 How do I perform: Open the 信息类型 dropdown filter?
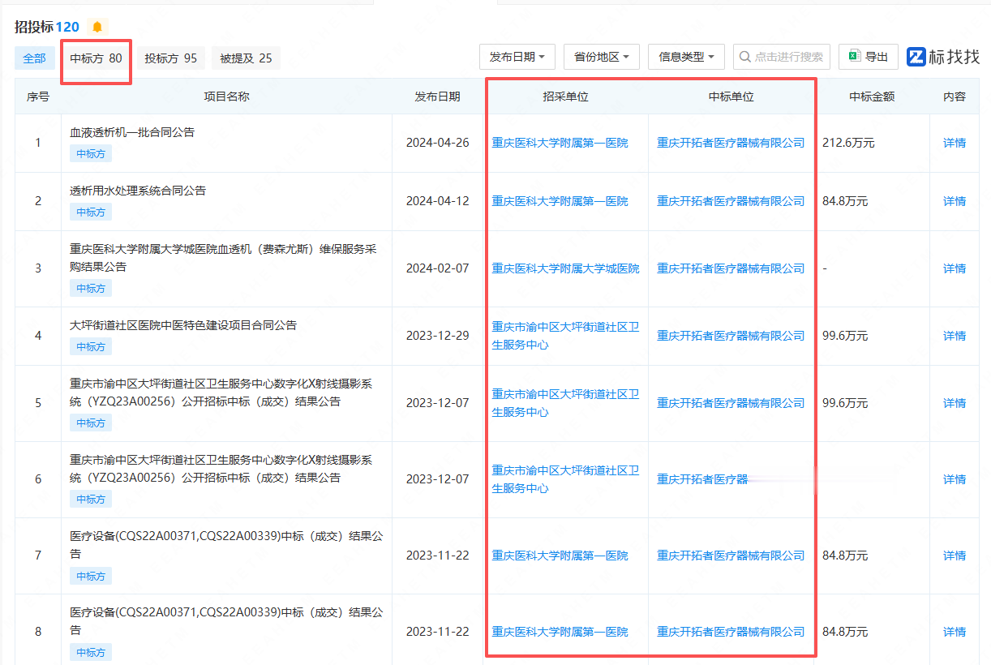tap(686, 57)
